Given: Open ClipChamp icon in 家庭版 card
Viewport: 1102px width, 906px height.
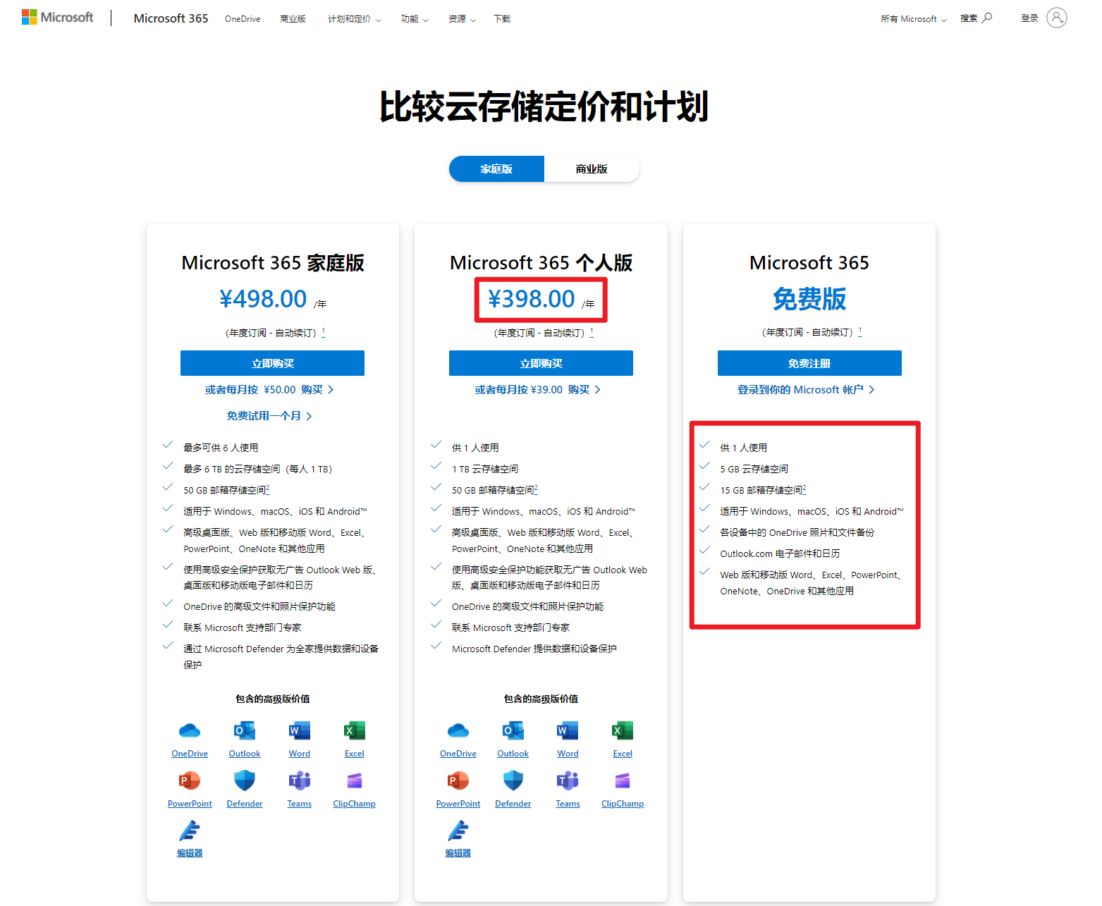Looking at the screenshot, I should pyautogui.click(x=355, y=780).
